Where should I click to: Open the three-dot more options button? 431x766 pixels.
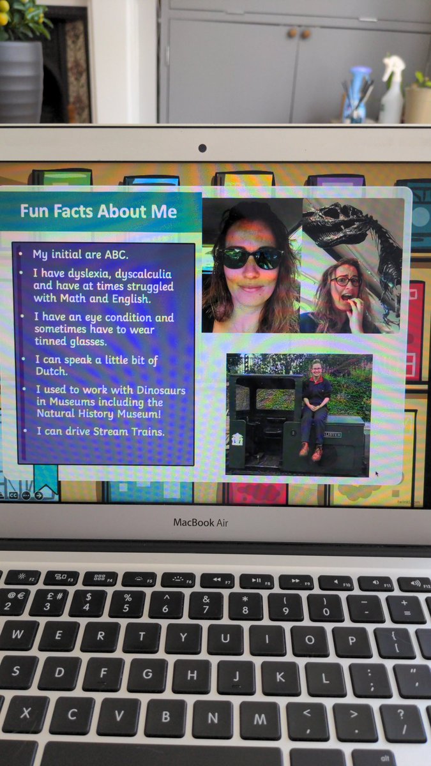point(26,495)
